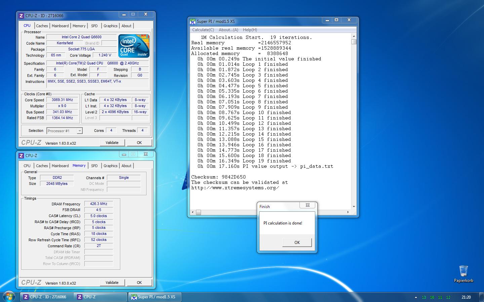Screen dimensions: 484x302
Task: Click the Memory CPU-Z window title icon
Action: pos(21,156)
